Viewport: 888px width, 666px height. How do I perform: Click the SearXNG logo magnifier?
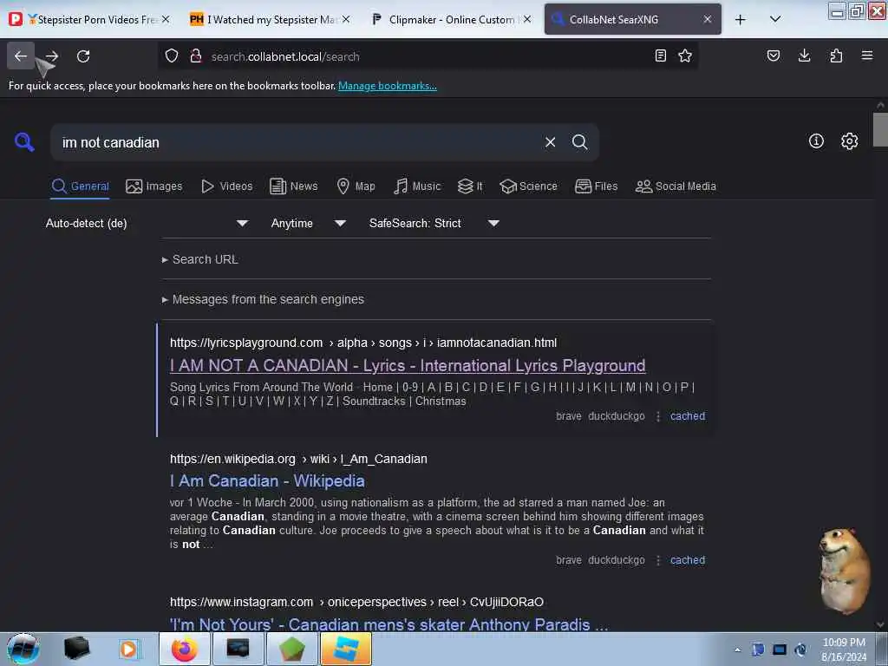pos(24,141)
